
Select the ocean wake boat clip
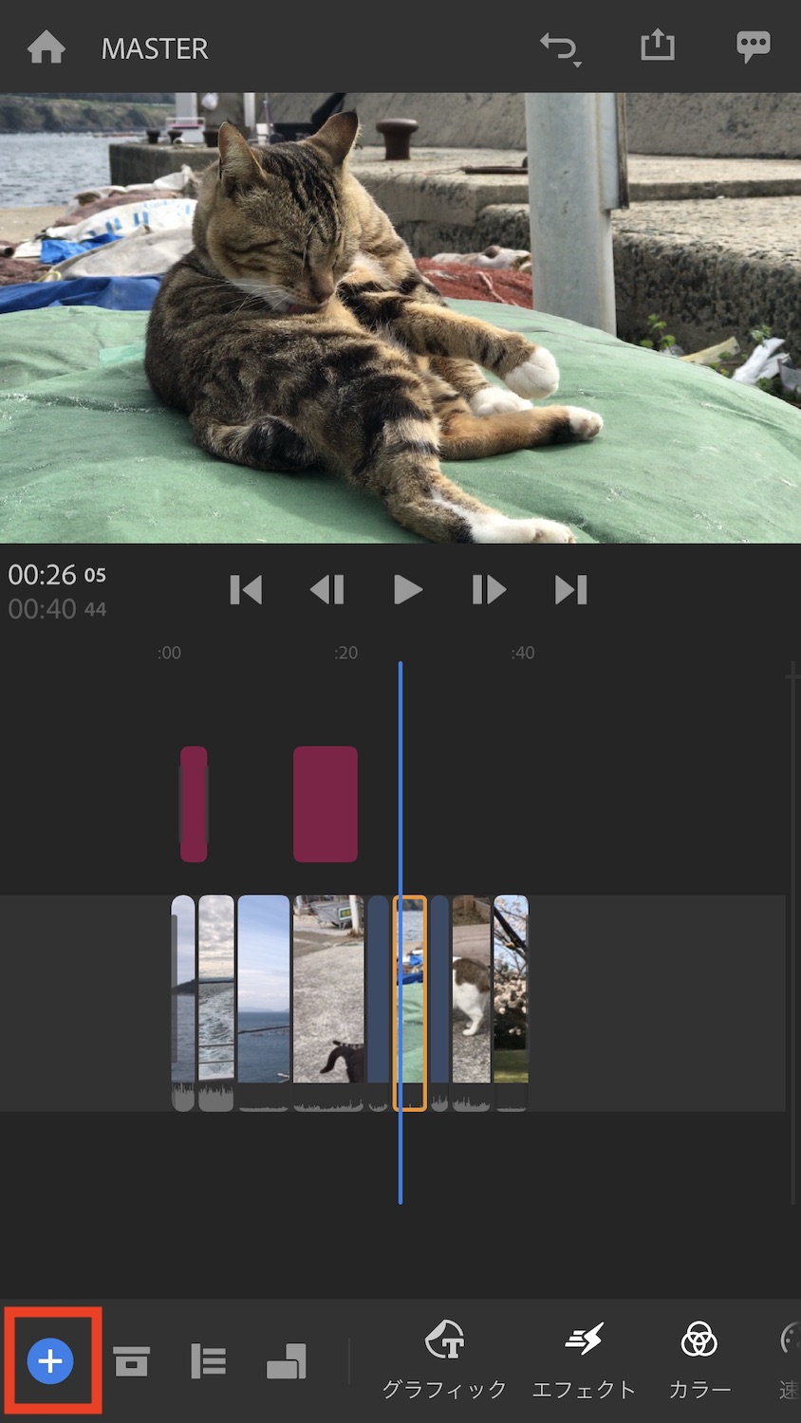[x=216, y=1003]
